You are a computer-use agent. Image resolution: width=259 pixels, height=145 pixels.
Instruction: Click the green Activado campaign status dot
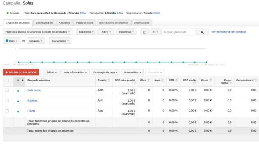(8, 13)
